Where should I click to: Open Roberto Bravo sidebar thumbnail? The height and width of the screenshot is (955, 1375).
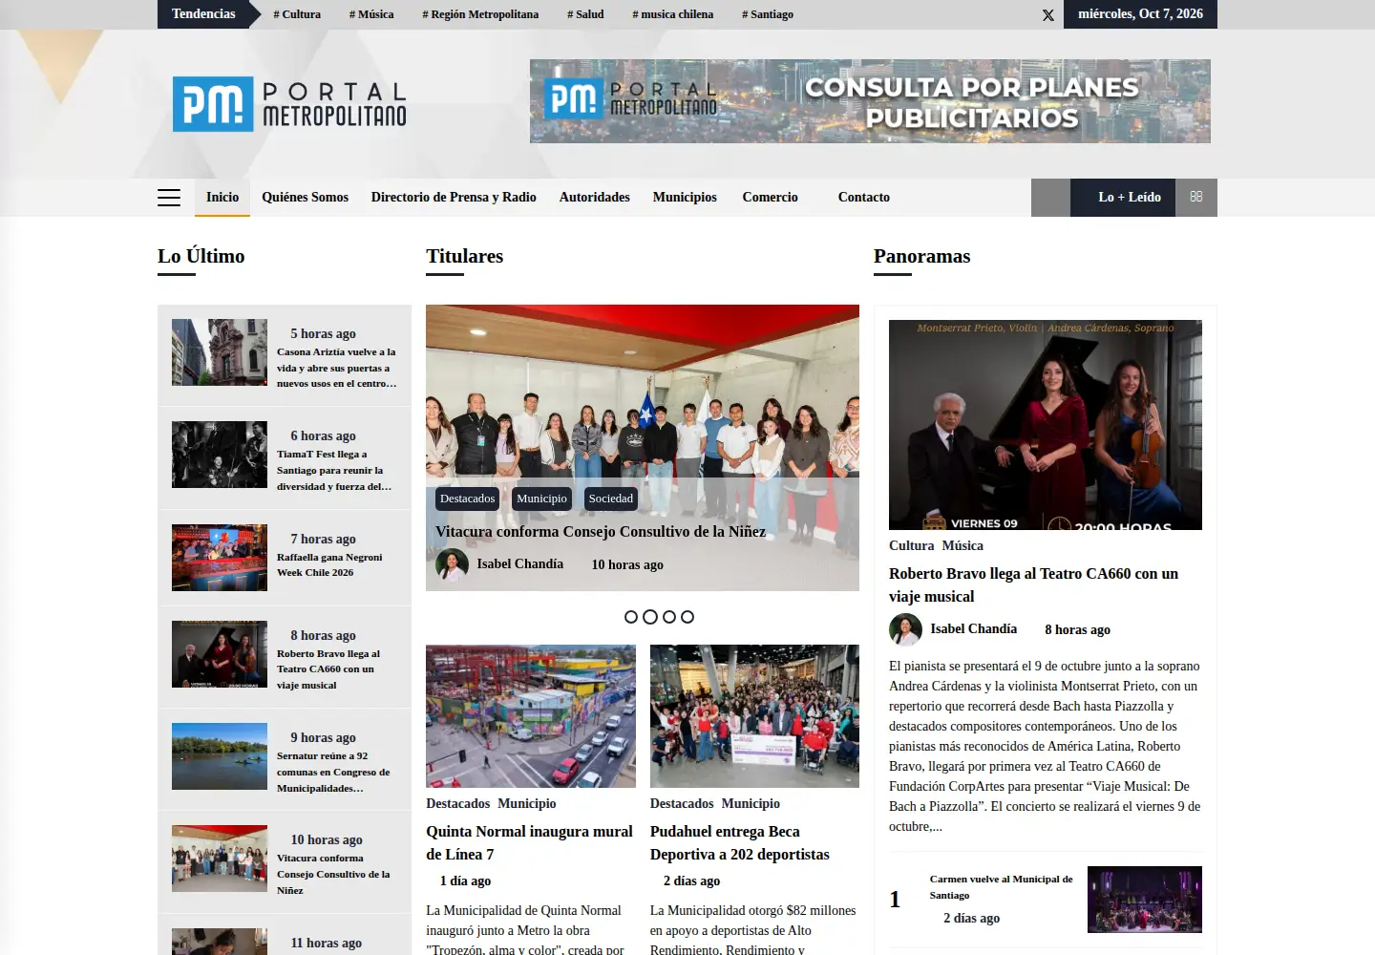(x=220, y=654)
